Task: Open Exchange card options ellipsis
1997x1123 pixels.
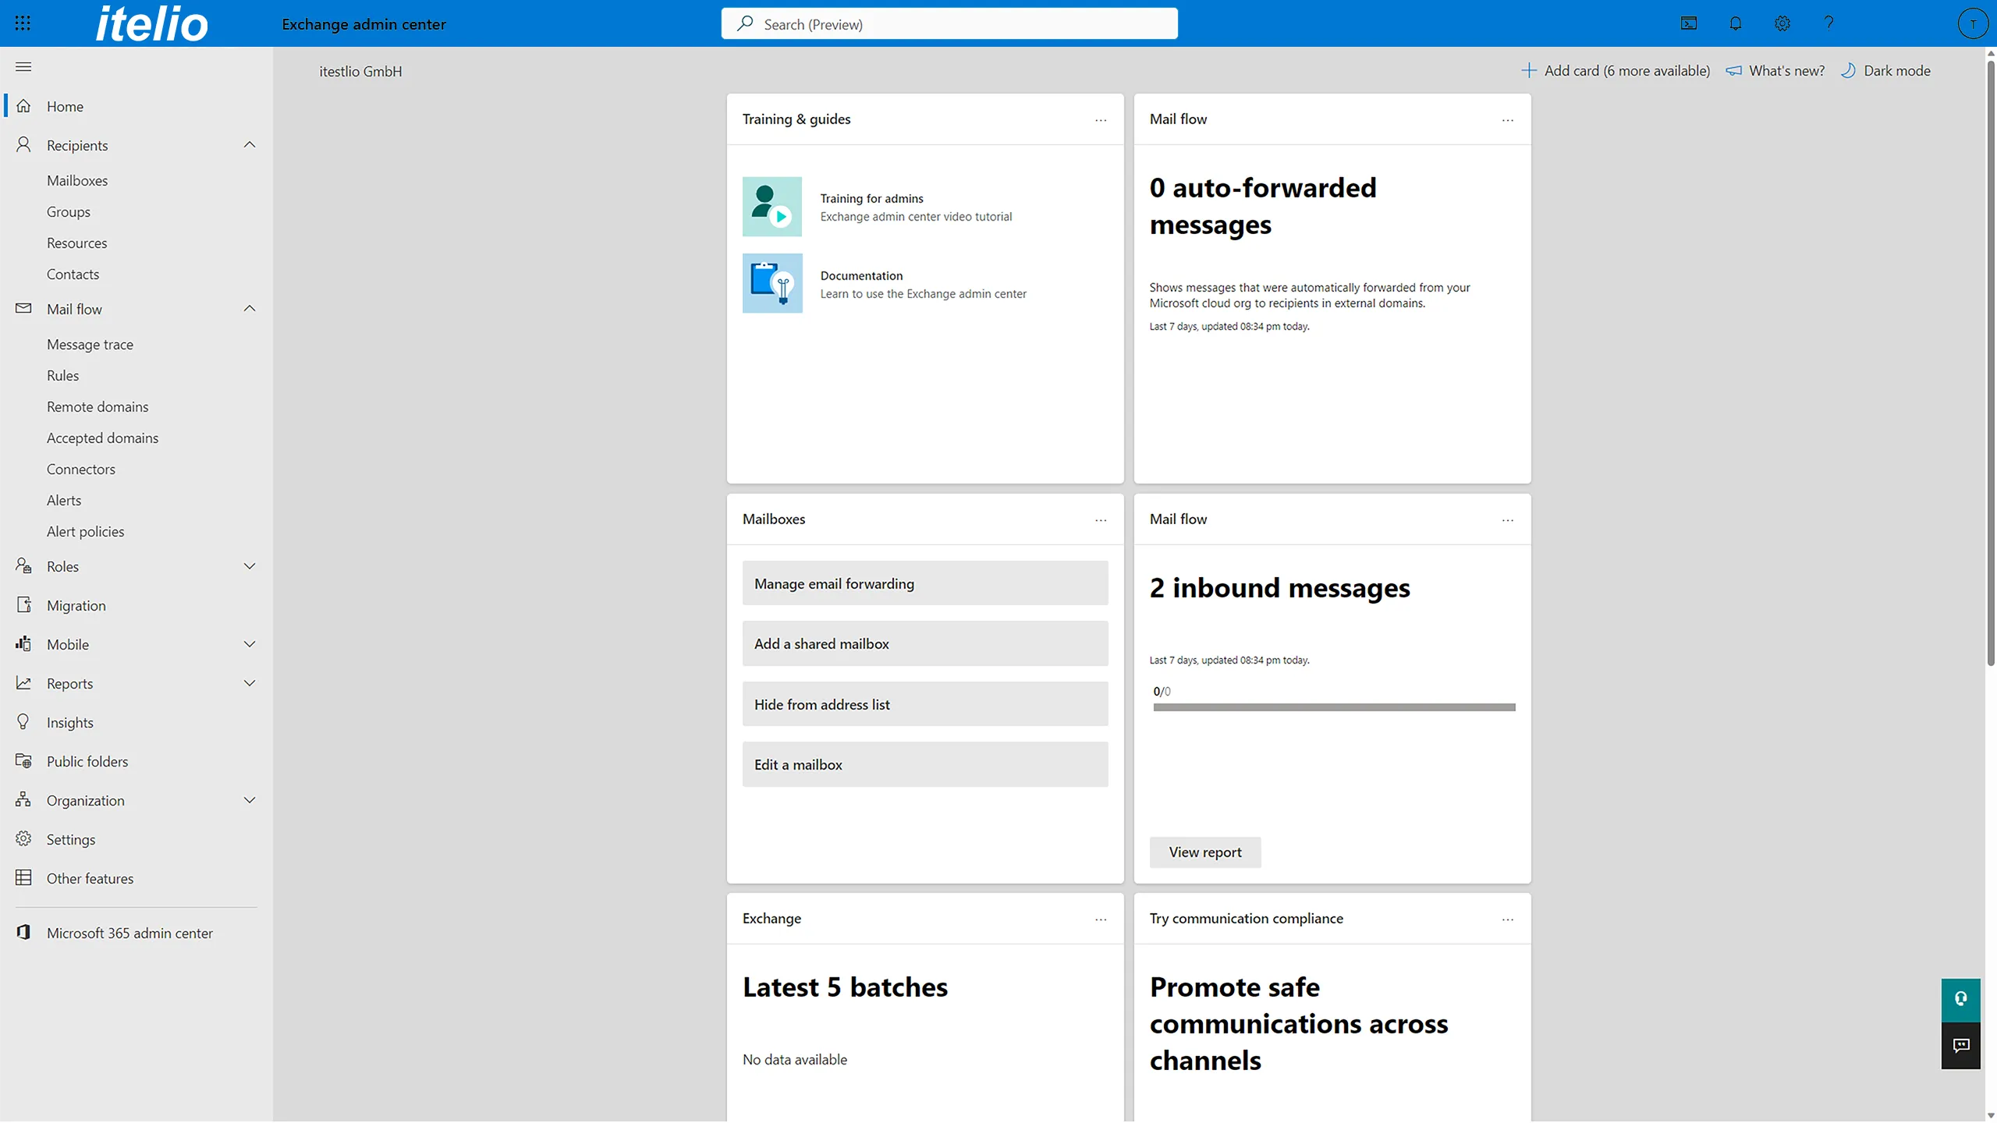Action: [1101, 919]
